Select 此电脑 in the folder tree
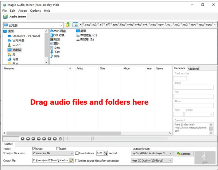 pos(15,50)
